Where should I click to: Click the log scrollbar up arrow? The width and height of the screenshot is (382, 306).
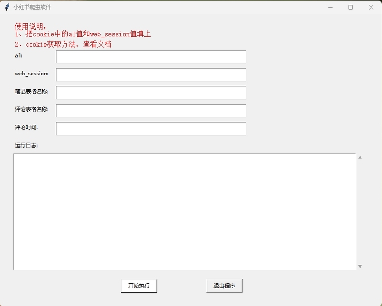tap(360, 158)
